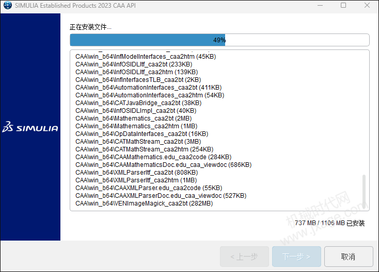379x272 pixels.
Task: Select the Mathematics_caa2bt (2MB) line
Action: pyautogui.click(x=133, y=118)
